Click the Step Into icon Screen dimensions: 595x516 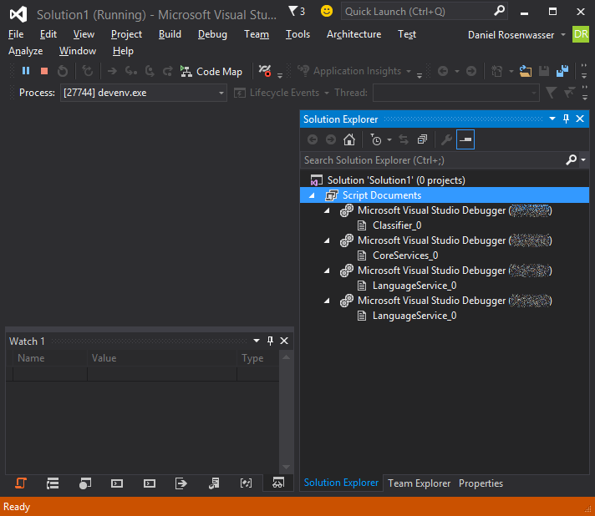(x=131, y=71)
